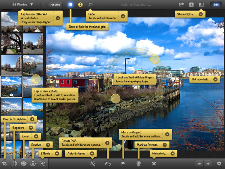
Task: Rotate the photo with the rotate icon
Action: pyautogui.click(x=108, y=163)
